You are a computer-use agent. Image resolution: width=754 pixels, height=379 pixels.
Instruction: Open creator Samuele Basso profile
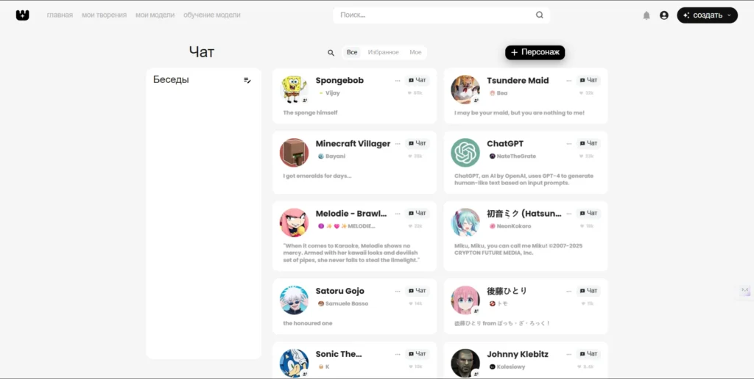click(x=343, y=303)
